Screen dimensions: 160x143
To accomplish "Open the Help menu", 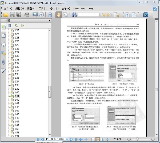I will tap(91, 9).
